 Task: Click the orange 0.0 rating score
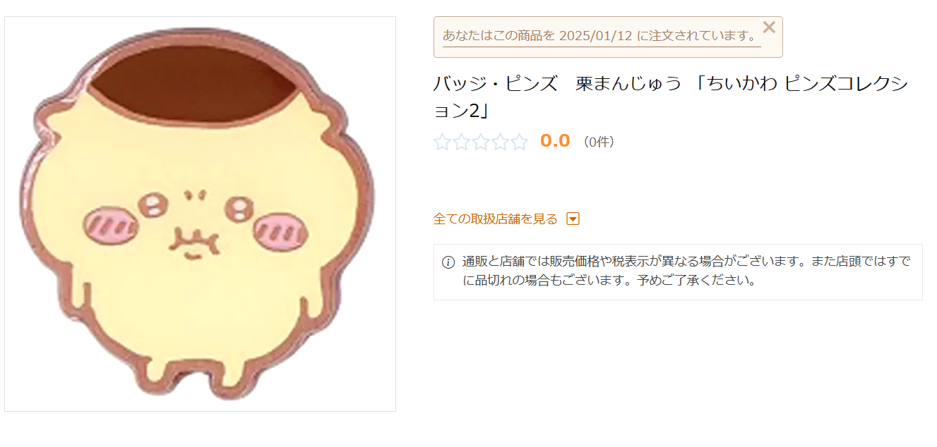tap(555, 141)
